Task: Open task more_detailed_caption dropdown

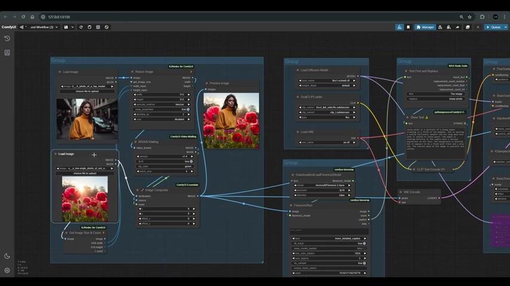Action: click(329, 238)
